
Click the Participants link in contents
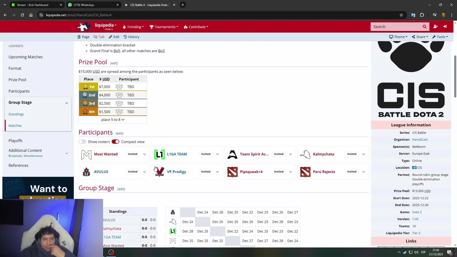[19, 91]
